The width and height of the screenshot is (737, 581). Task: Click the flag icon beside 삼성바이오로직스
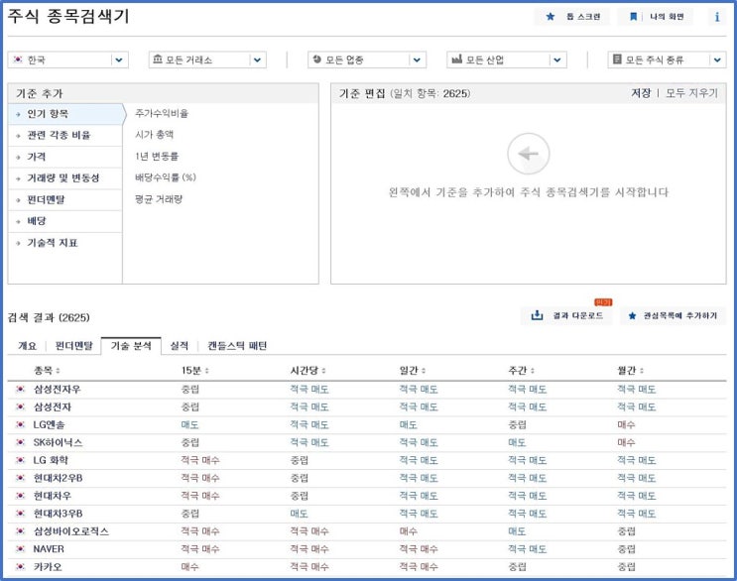[x=20, y=531]
